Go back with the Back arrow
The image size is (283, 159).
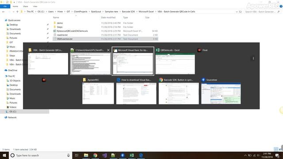coord(4,11)
